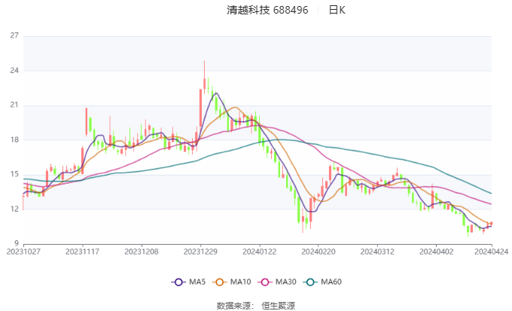512x311 pixels.
Task: Click the 日K label in the title
Action: (x=337, y=10)
